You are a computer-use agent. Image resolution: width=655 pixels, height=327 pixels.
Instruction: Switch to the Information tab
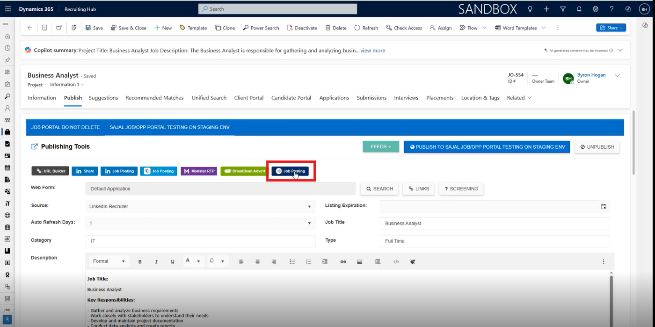pos(42,98)
